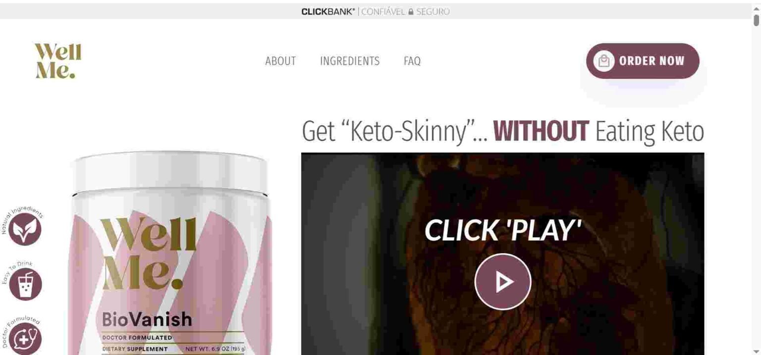This screenshot has width=761, height=355.
Task: Click the page scrollbar thumb
Action: [x=756, y=20]
